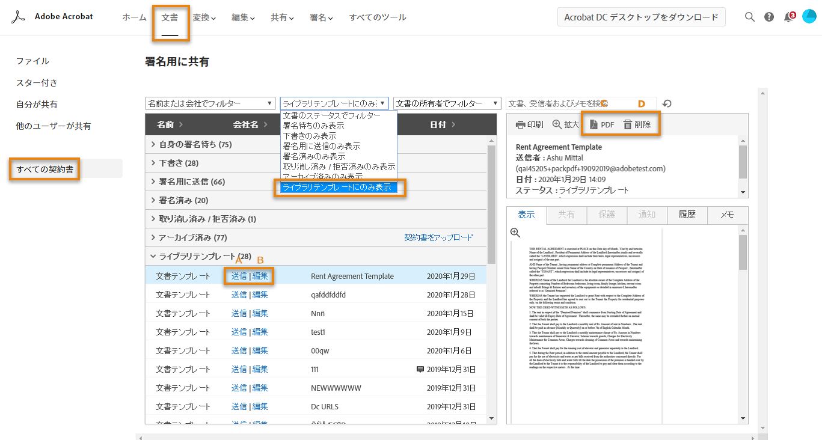Viewport: 822px width, 440px height.
Task: Click 編集 link for Rent Agreement Template
Action: pos(260,277)
